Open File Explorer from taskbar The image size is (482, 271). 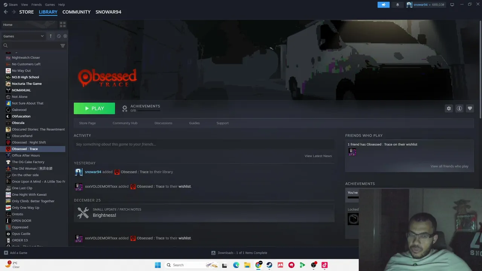click(247, 265)
